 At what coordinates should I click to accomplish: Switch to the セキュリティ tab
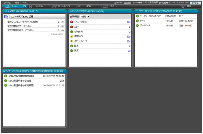click(x=39, y=6)
